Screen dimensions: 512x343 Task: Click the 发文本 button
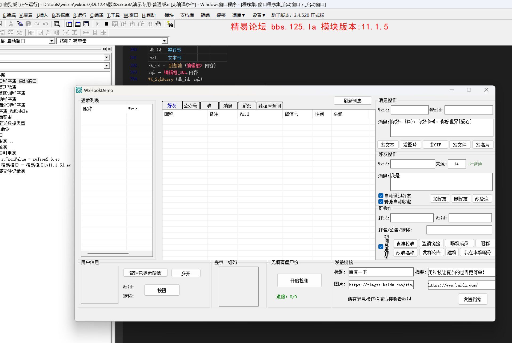click(x=388, y=145)
